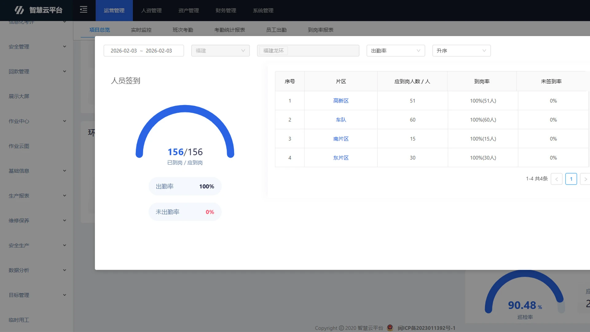Open the 到岗率报表 tab
The height and width of the screenshot is (332, 590).
coord(321,30)
